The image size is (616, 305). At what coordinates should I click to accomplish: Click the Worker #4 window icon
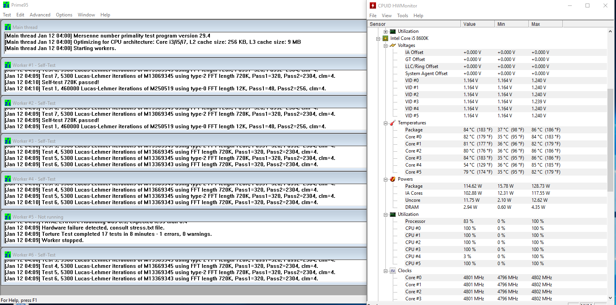click(8, 179)
